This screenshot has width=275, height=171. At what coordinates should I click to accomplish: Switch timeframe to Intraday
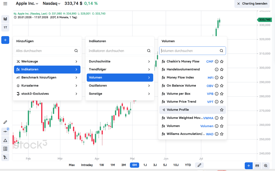point(87,165)
